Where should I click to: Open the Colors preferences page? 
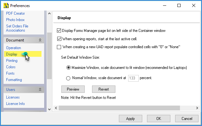pyautogui.click(x=11, y=67)
